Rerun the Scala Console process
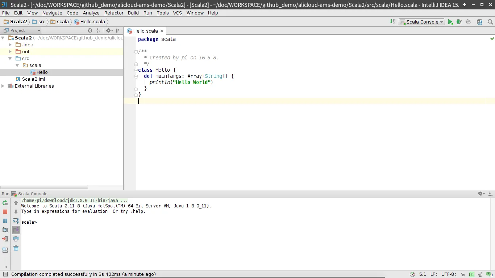 pos(5,203)
